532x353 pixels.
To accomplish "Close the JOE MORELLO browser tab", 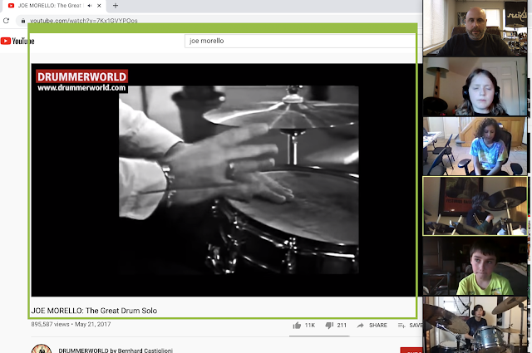I will click(99, 6).
